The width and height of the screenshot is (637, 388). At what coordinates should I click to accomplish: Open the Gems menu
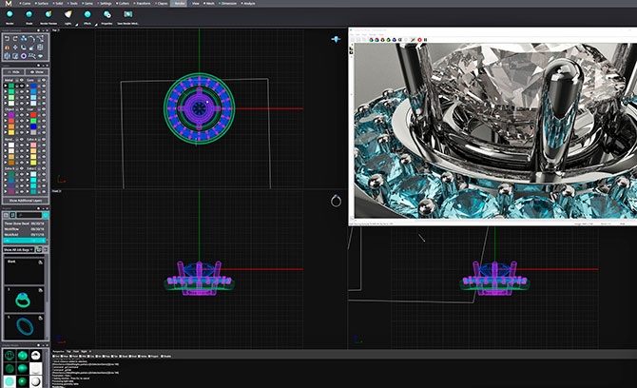click(x=87, y=4)
